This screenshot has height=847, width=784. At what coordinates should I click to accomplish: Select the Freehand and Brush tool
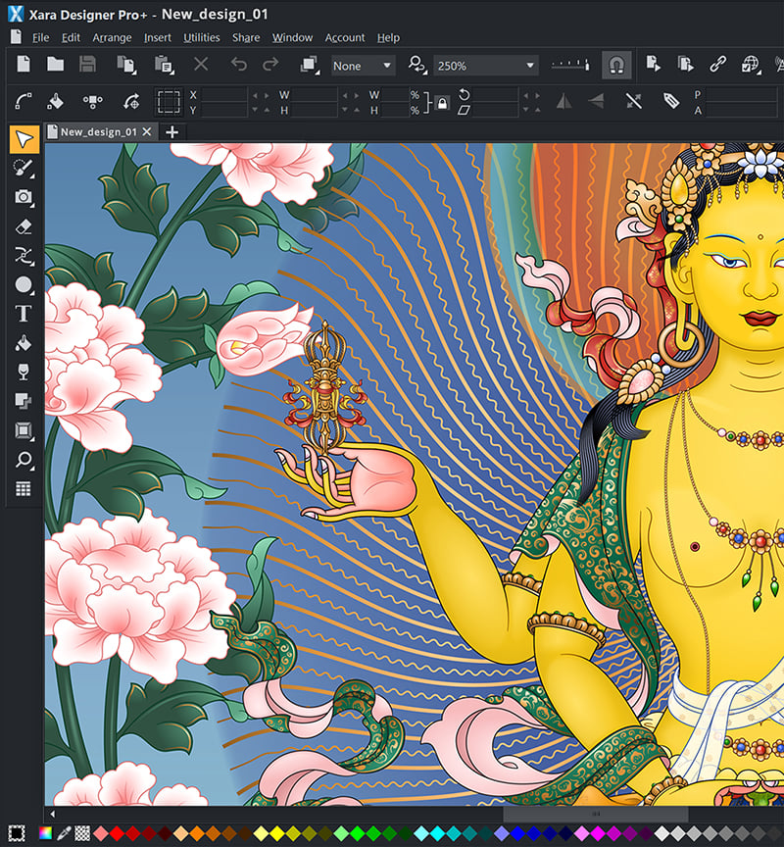pos(22,168)
